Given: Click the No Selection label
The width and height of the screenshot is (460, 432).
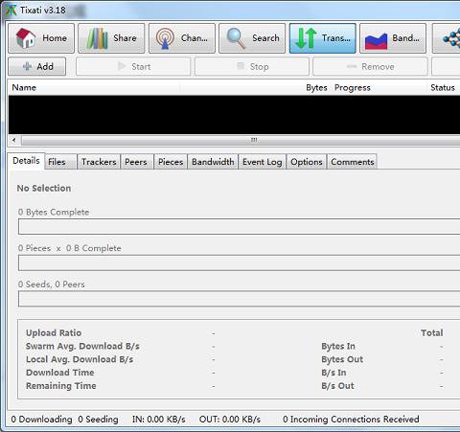Looking at the screenshot, I should point(44,189).
